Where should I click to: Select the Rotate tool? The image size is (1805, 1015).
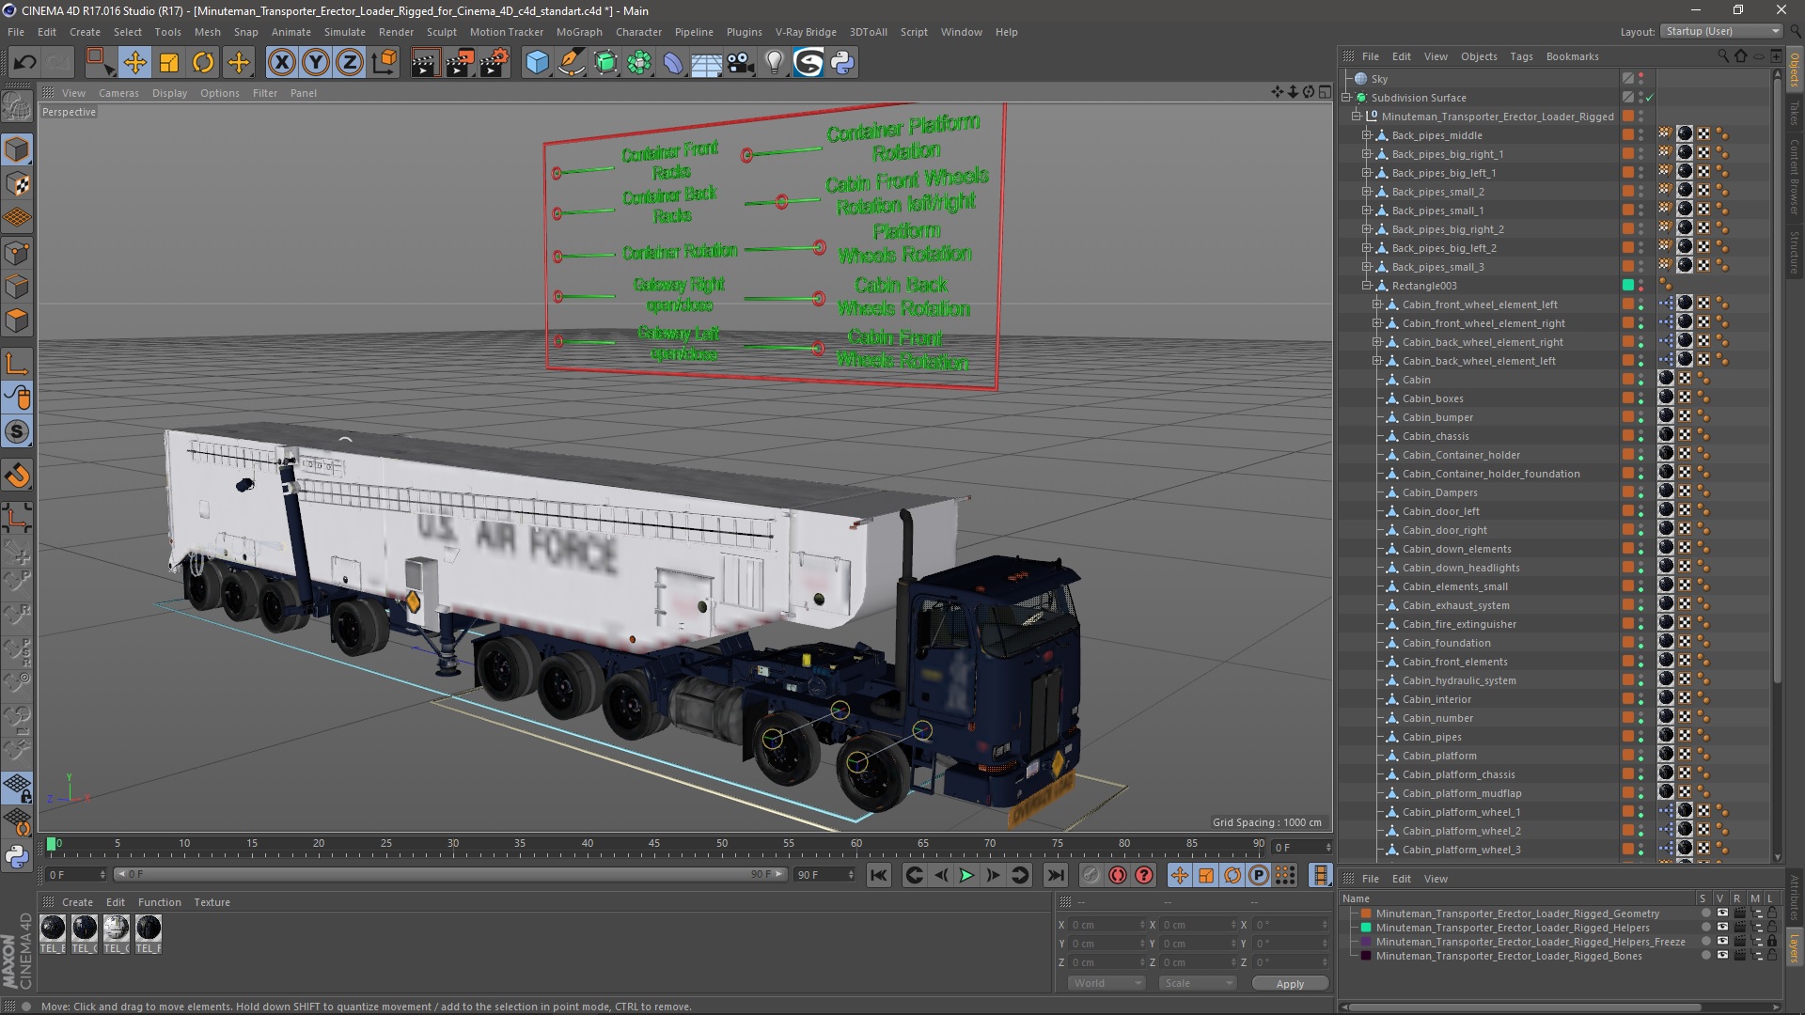(x=203, y=63)
